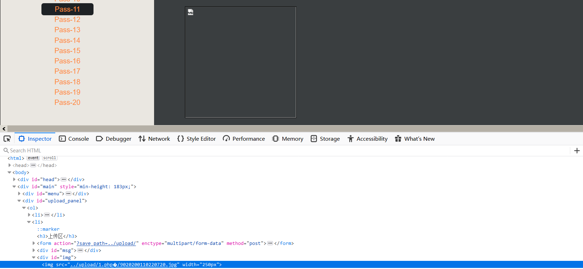Screen dimensions: 583x269
Task: Click the ellipsis badge in the form element
Action: point(270,243)
